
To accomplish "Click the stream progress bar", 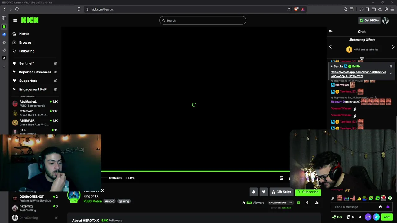I will pos(195,171).
